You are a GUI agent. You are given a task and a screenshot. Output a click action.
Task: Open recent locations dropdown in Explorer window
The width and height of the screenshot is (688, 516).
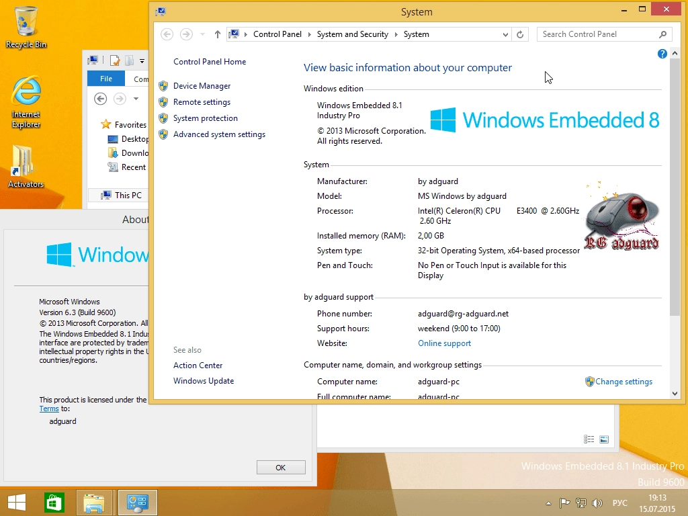click(136, 99)
